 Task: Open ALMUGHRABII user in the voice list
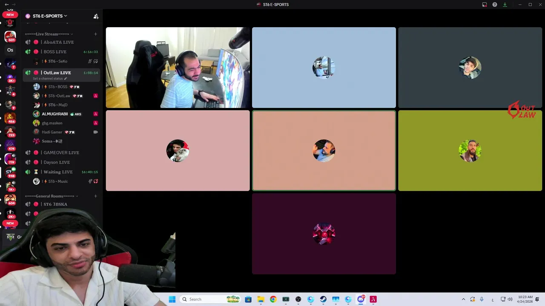pyautogui.click(x=66, y=114)
